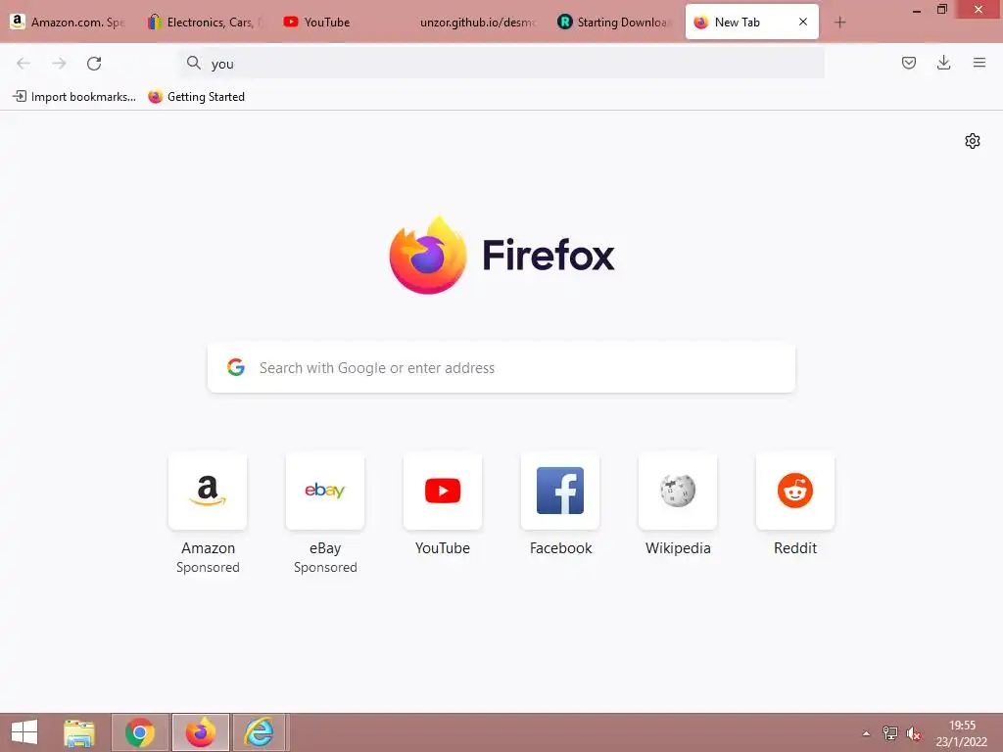Open the Windows Start button
The image size is (1003, 752).
point(24,732)
